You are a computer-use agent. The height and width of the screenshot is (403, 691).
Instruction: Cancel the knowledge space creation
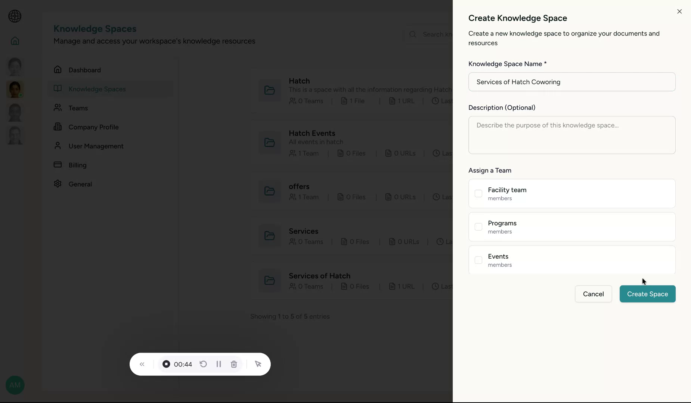[x=593, y=294]
